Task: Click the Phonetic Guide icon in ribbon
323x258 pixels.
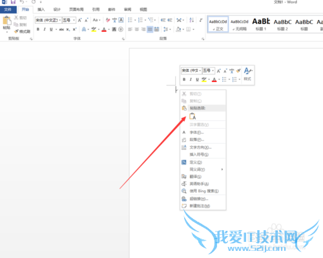Action: pyautogui.click(x=114, y=20)
